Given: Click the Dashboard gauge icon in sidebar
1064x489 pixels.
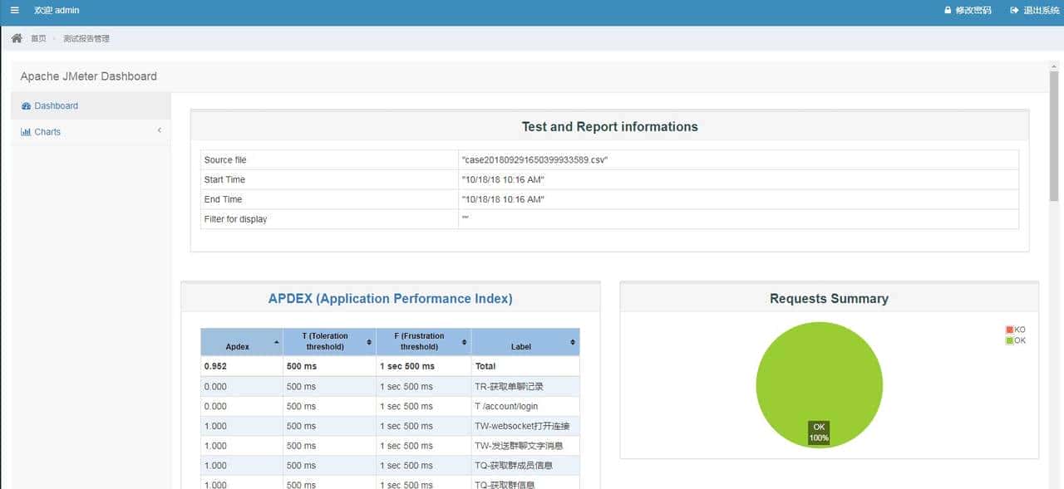Looking at the screenshot, I should pyautogui.click(x=26, y=106).
